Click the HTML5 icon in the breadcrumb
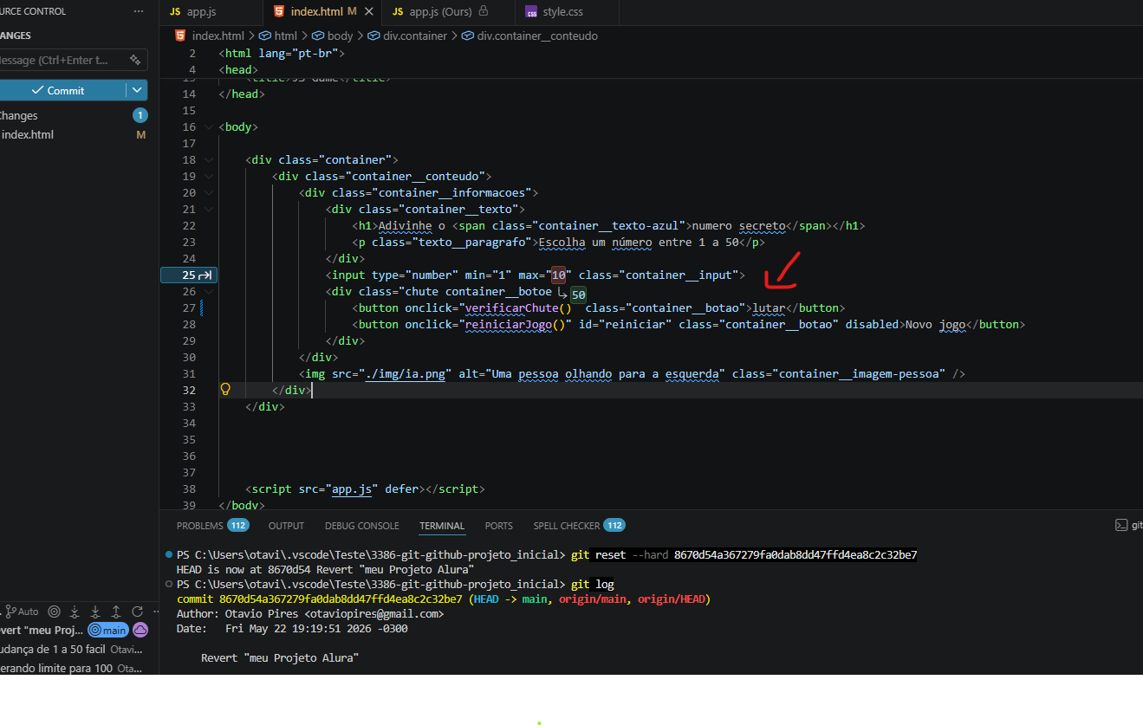This screenshot has width=1143, height=725. (180, 36)
